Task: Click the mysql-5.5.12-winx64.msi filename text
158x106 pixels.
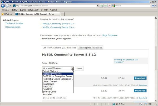Action: coord(55,98)
